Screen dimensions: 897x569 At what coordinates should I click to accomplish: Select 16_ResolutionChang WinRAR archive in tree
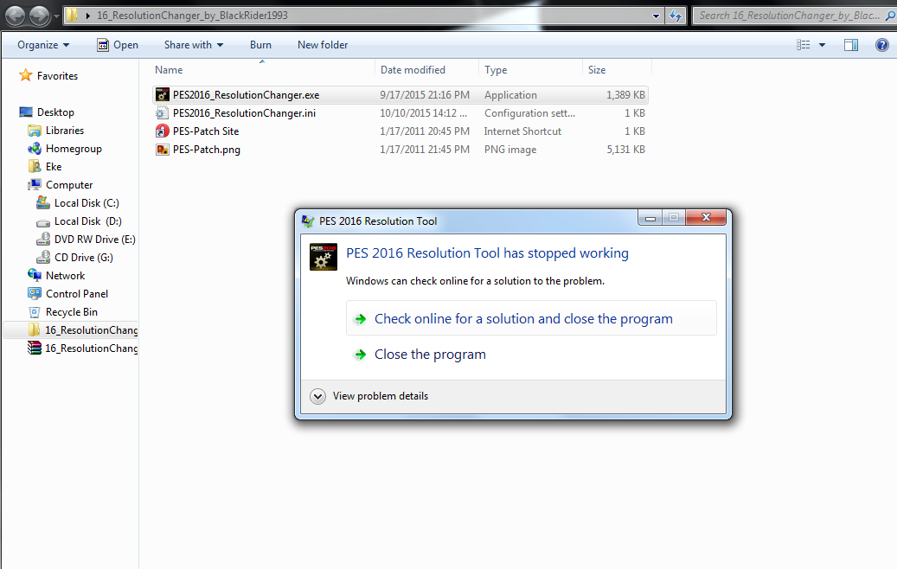tap(82, 348)
